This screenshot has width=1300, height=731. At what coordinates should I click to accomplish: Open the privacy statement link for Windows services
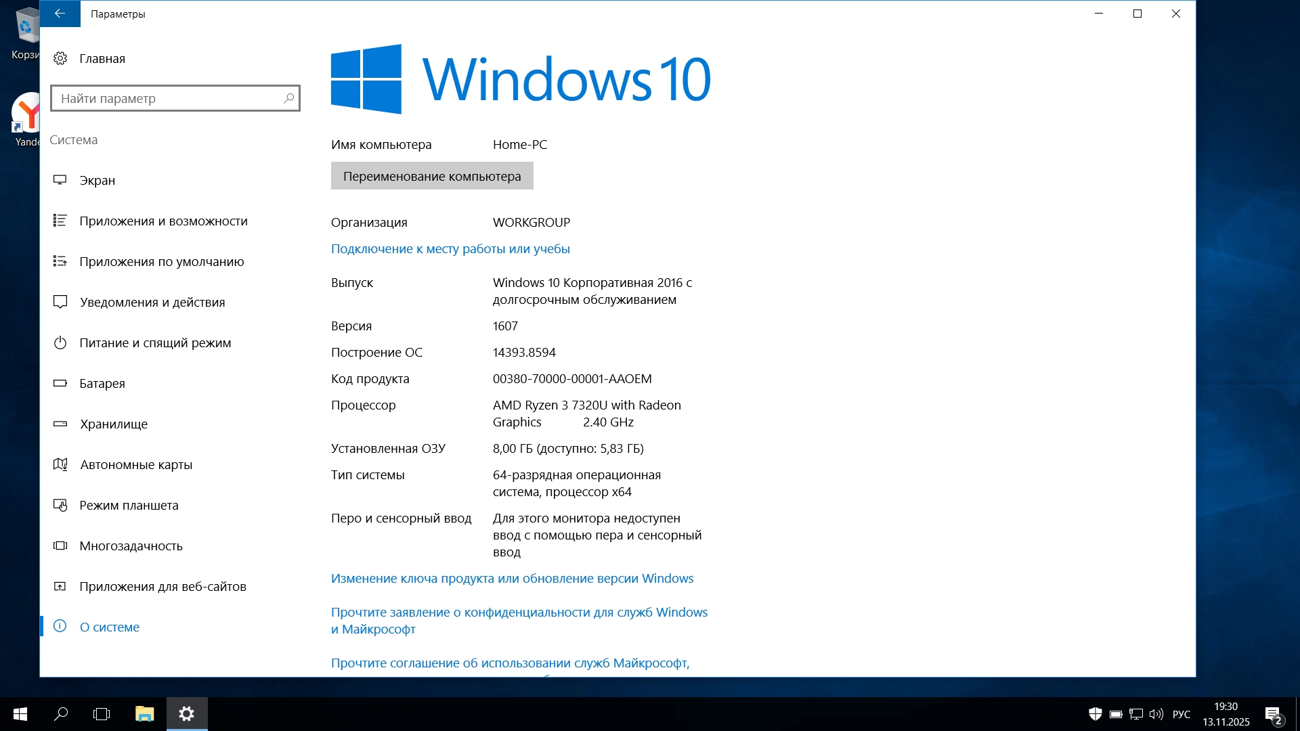tap(519, 620)
